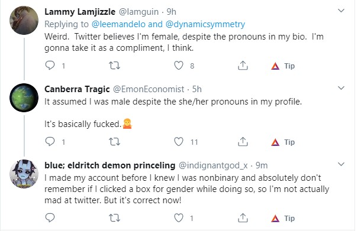Image resolution: width=361 pixels, height=231 pixels.
Task: Tip Lammy Lamjizzle via Brave Tip
Action: coord(283,66)
